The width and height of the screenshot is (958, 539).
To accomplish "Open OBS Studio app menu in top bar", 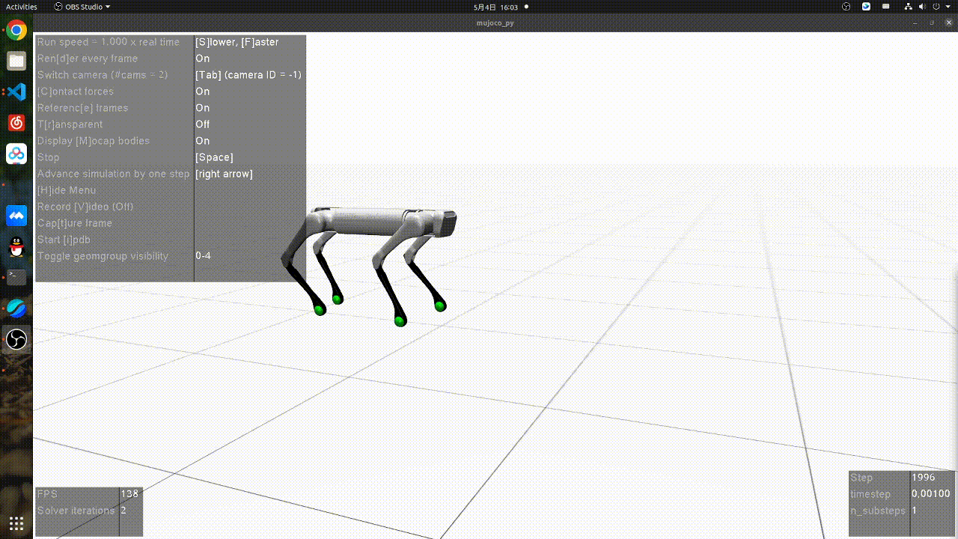I will (x=82, y=7).
